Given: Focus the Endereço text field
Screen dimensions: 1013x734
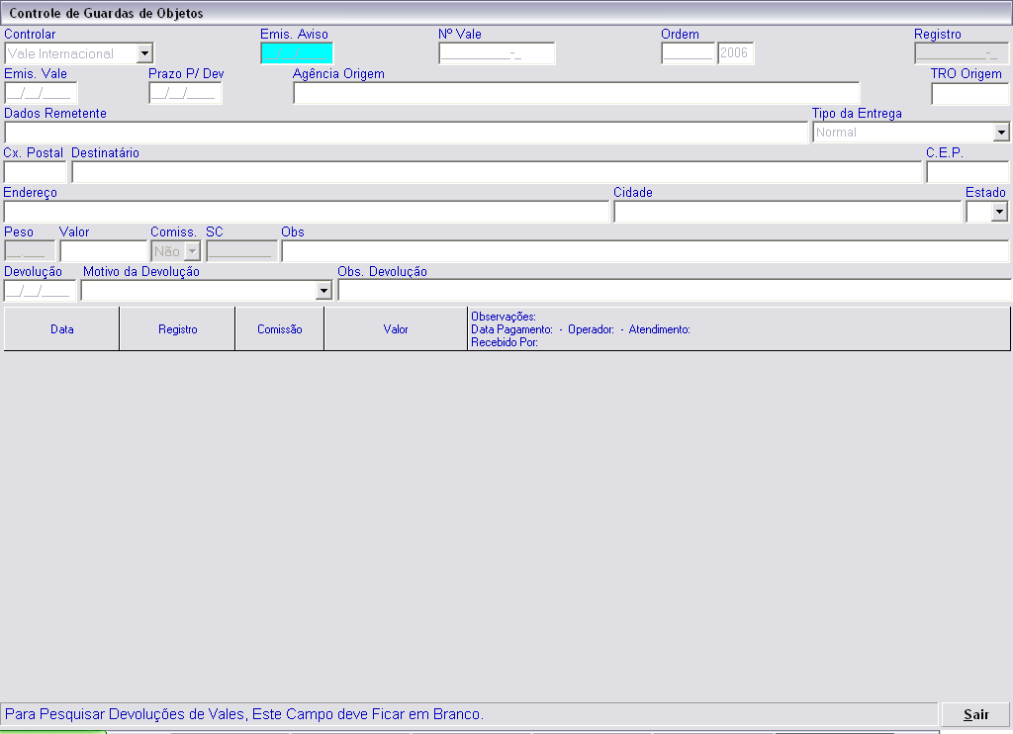Looking at the screenshot, I should coord(306,212).
